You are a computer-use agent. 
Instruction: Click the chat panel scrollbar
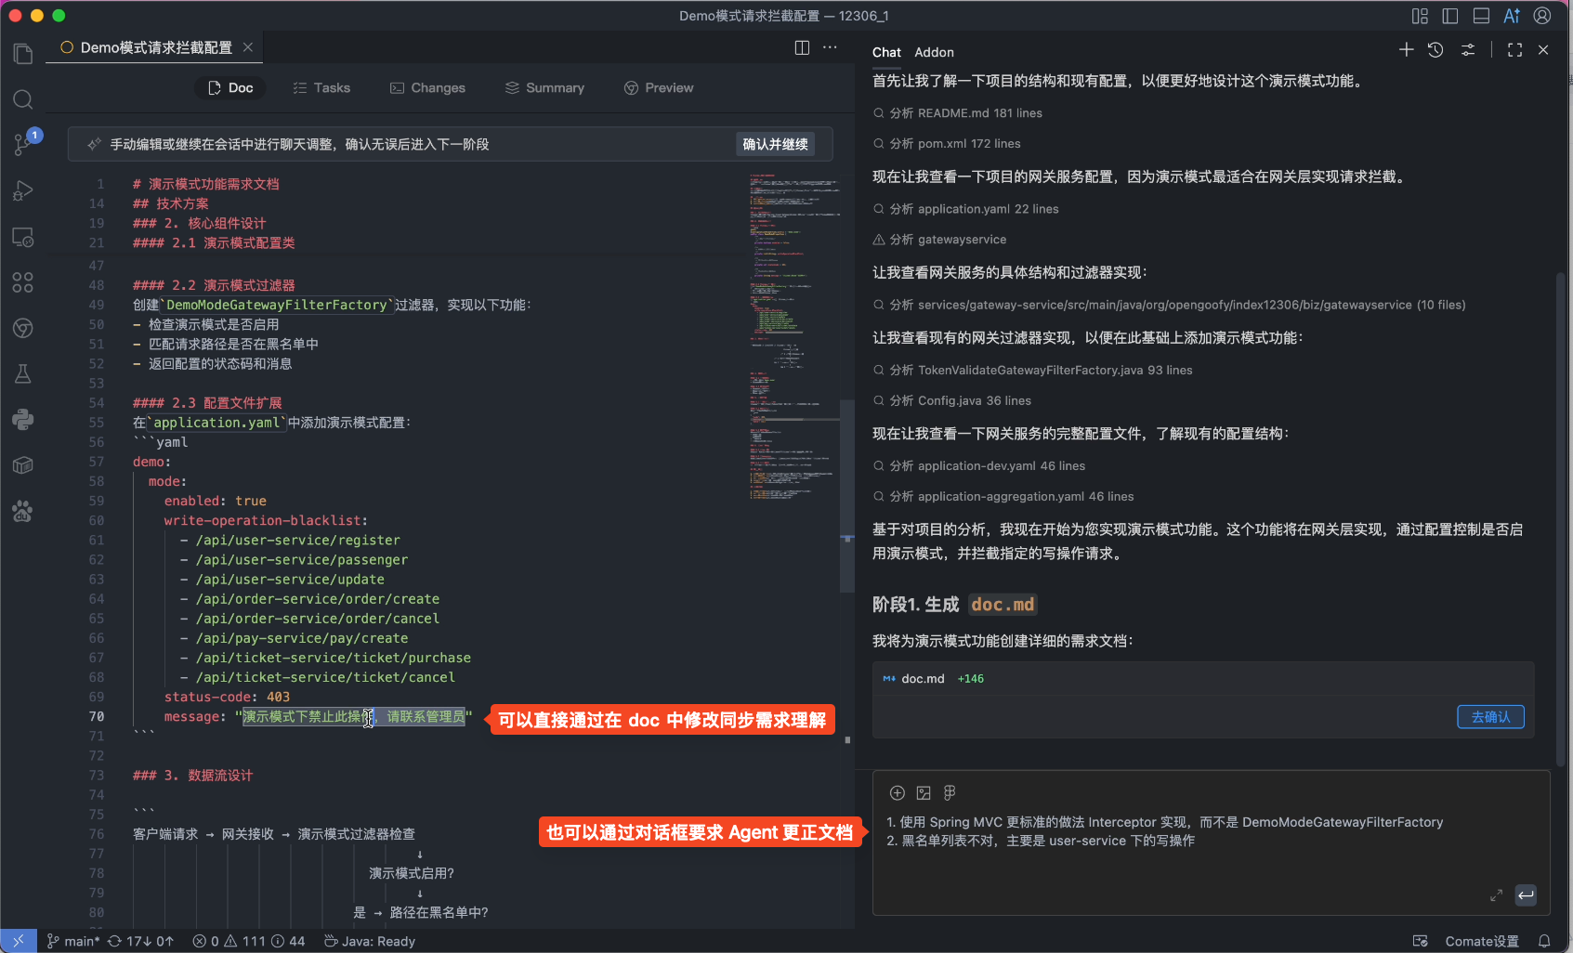click(x=1563, y=518)
